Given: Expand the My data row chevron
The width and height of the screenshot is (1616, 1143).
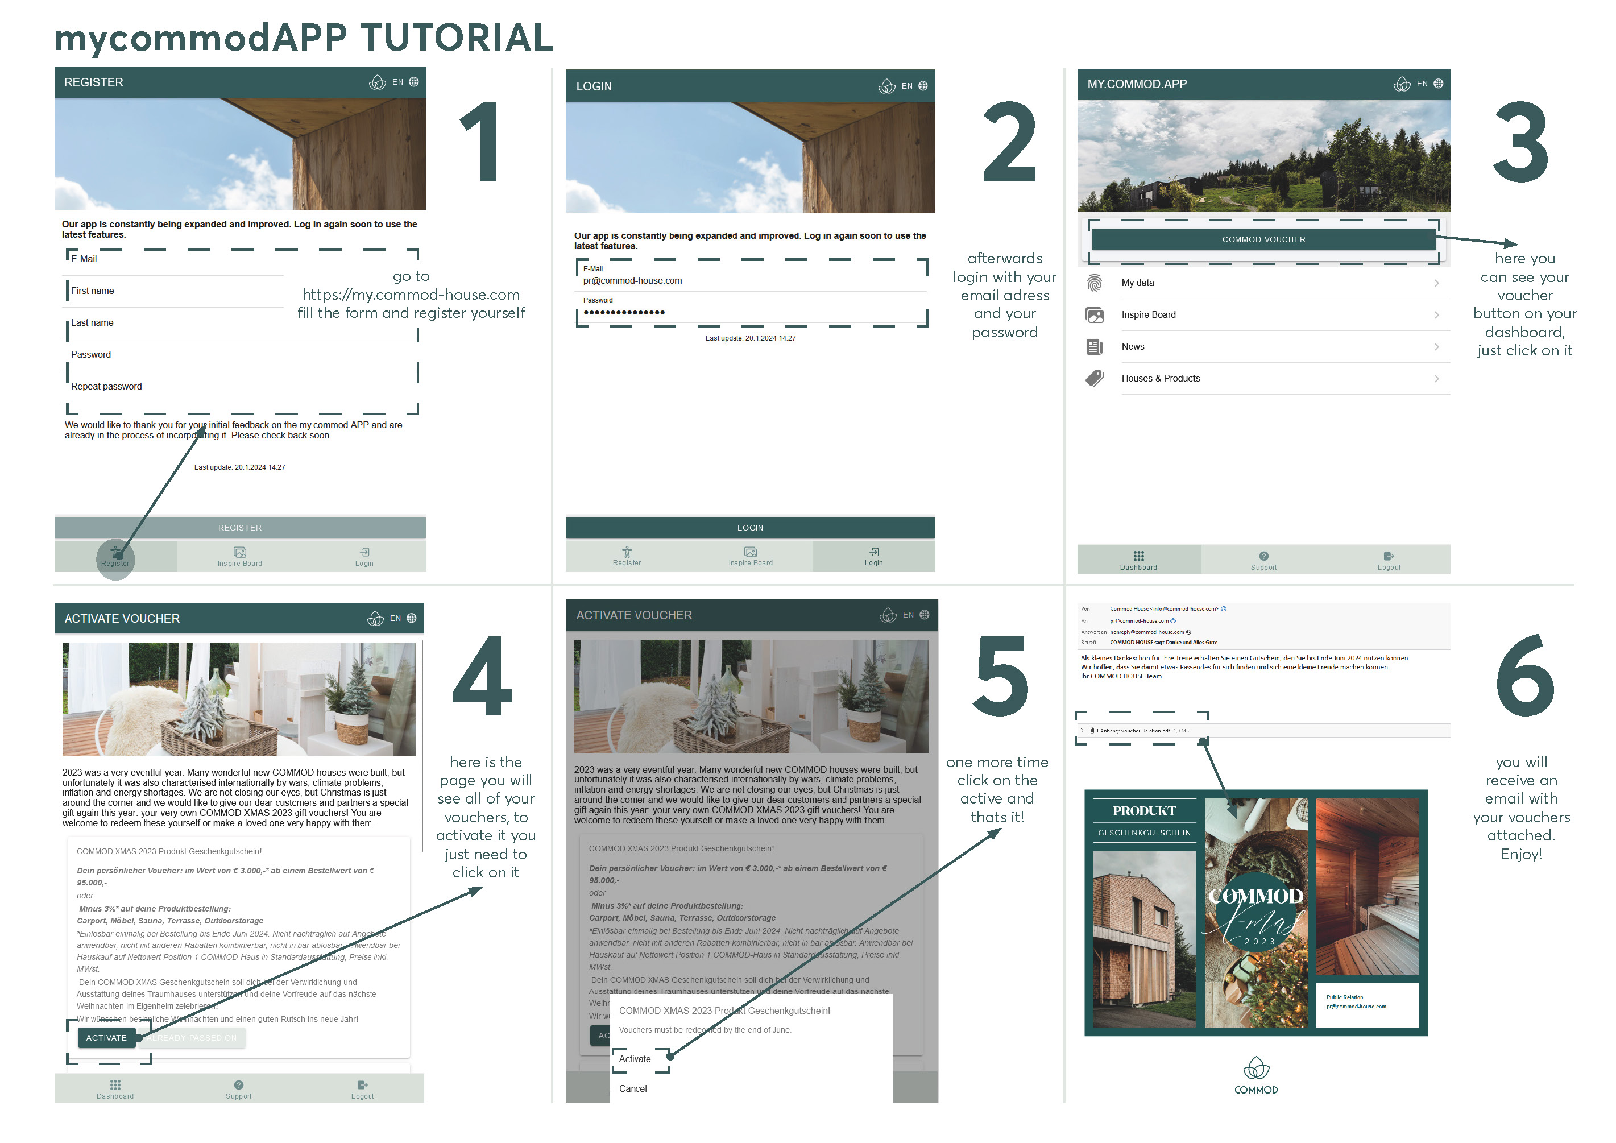Looking at the screenshot, I should pyautogui.click(x=1436, y=283).
